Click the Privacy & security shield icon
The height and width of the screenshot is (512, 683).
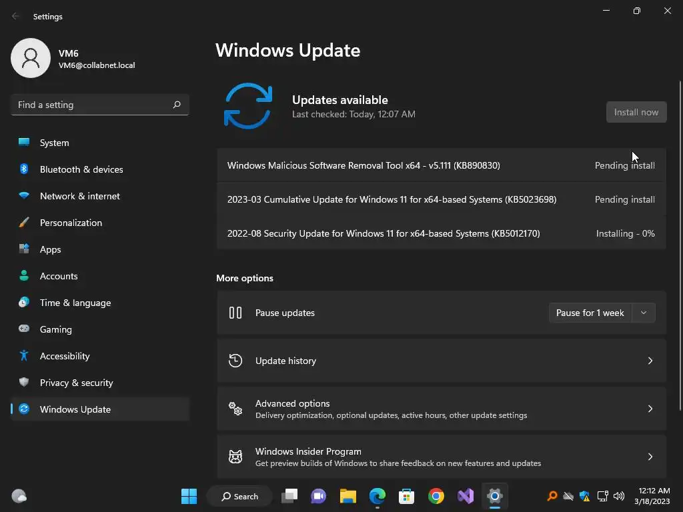24,382
